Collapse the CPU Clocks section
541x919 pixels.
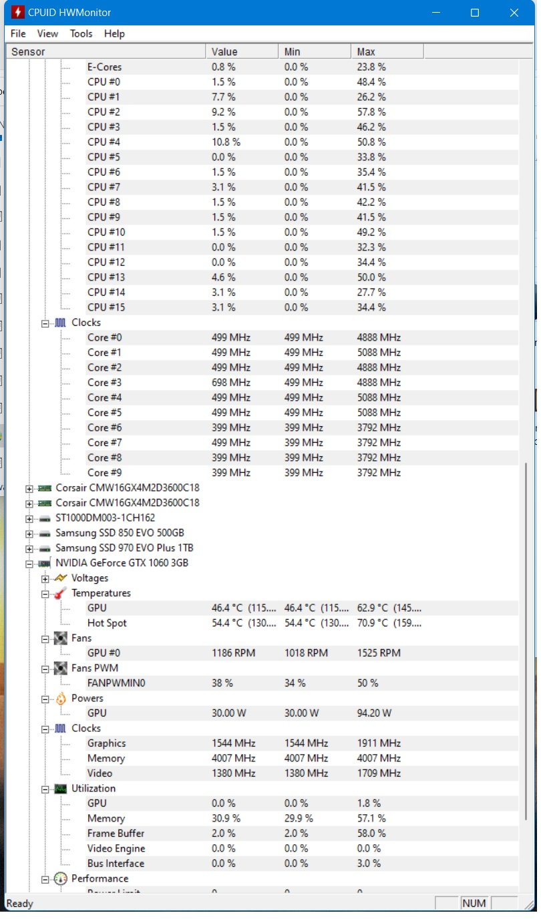tap(45, 323)
